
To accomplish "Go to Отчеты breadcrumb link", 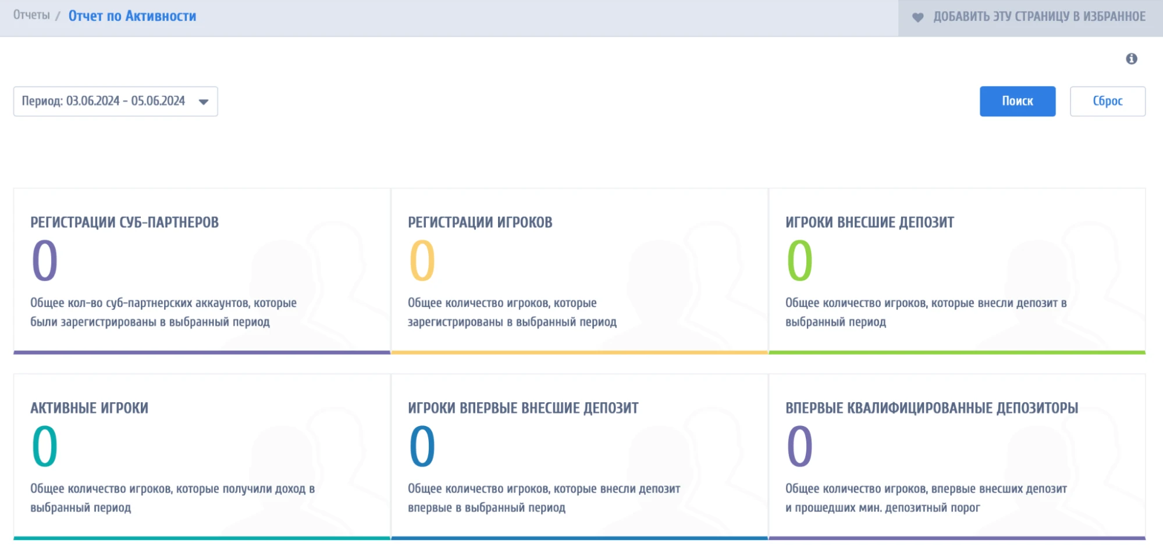I will [x=31, y=15].
